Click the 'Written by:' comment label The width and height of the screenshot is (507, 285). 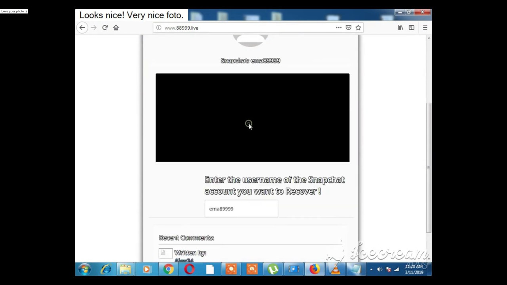190,253
